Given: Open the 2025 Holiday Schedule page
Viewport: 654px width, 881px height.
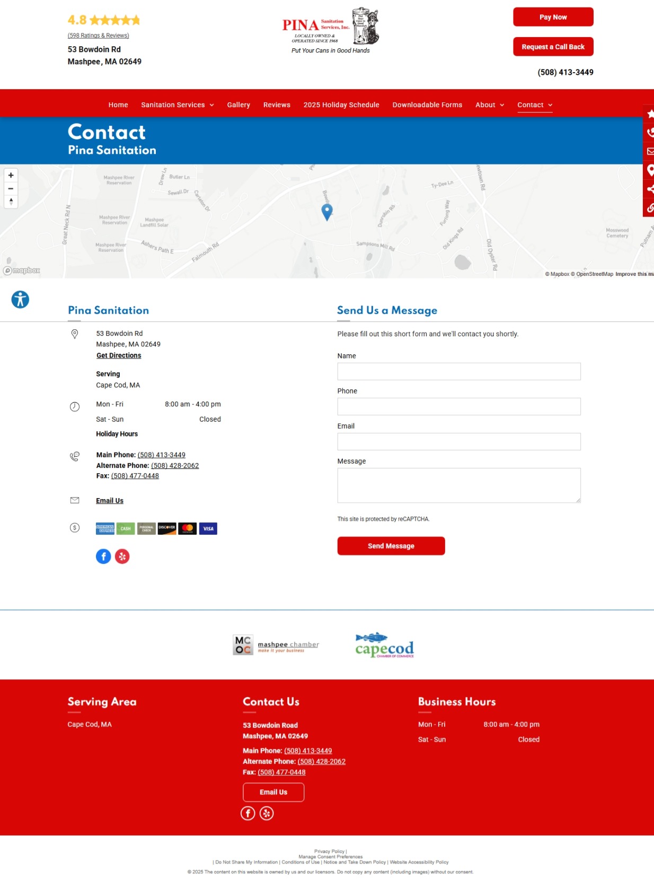Looking at the screenshot, I should (x=341, y=105).
